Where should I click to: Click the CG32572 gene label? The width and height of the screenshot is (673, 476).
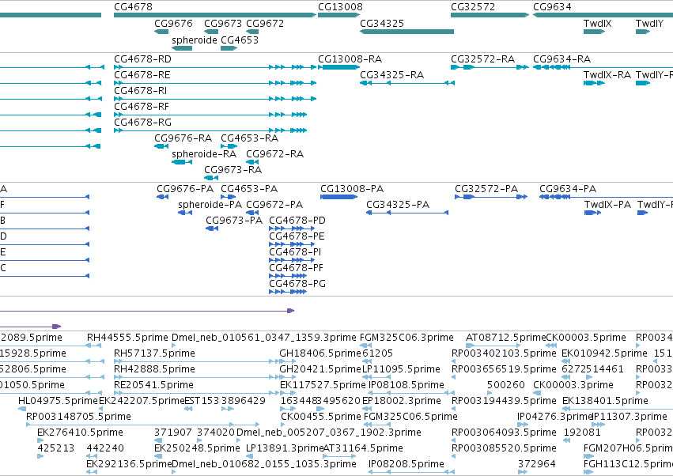(473, 7)
